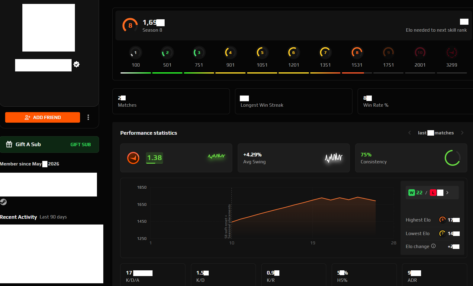This screenshot has width=473, height=286.
Task: Click the current level 8 Elo badge
Action: click(130, 25)
